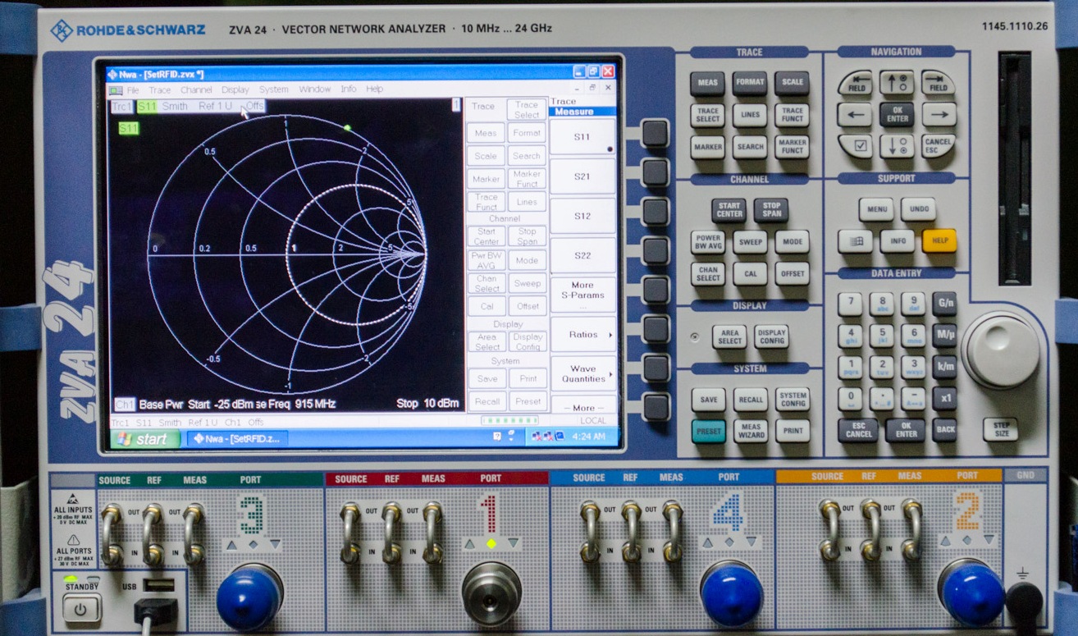Push the Windows-logo key in the Support group

pyautogui.click(x=855, y=241)
